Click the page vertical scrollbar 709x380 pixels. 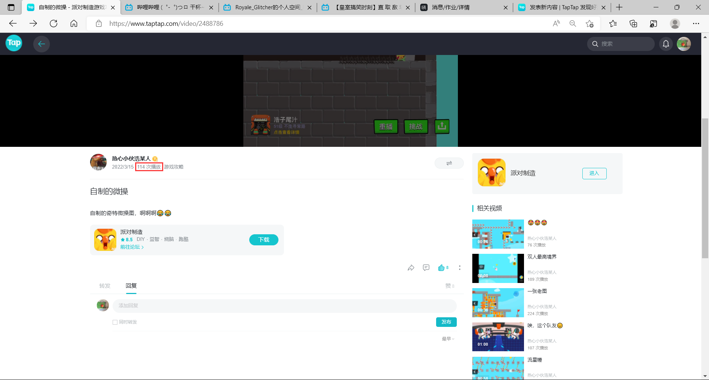coord(705,188)
